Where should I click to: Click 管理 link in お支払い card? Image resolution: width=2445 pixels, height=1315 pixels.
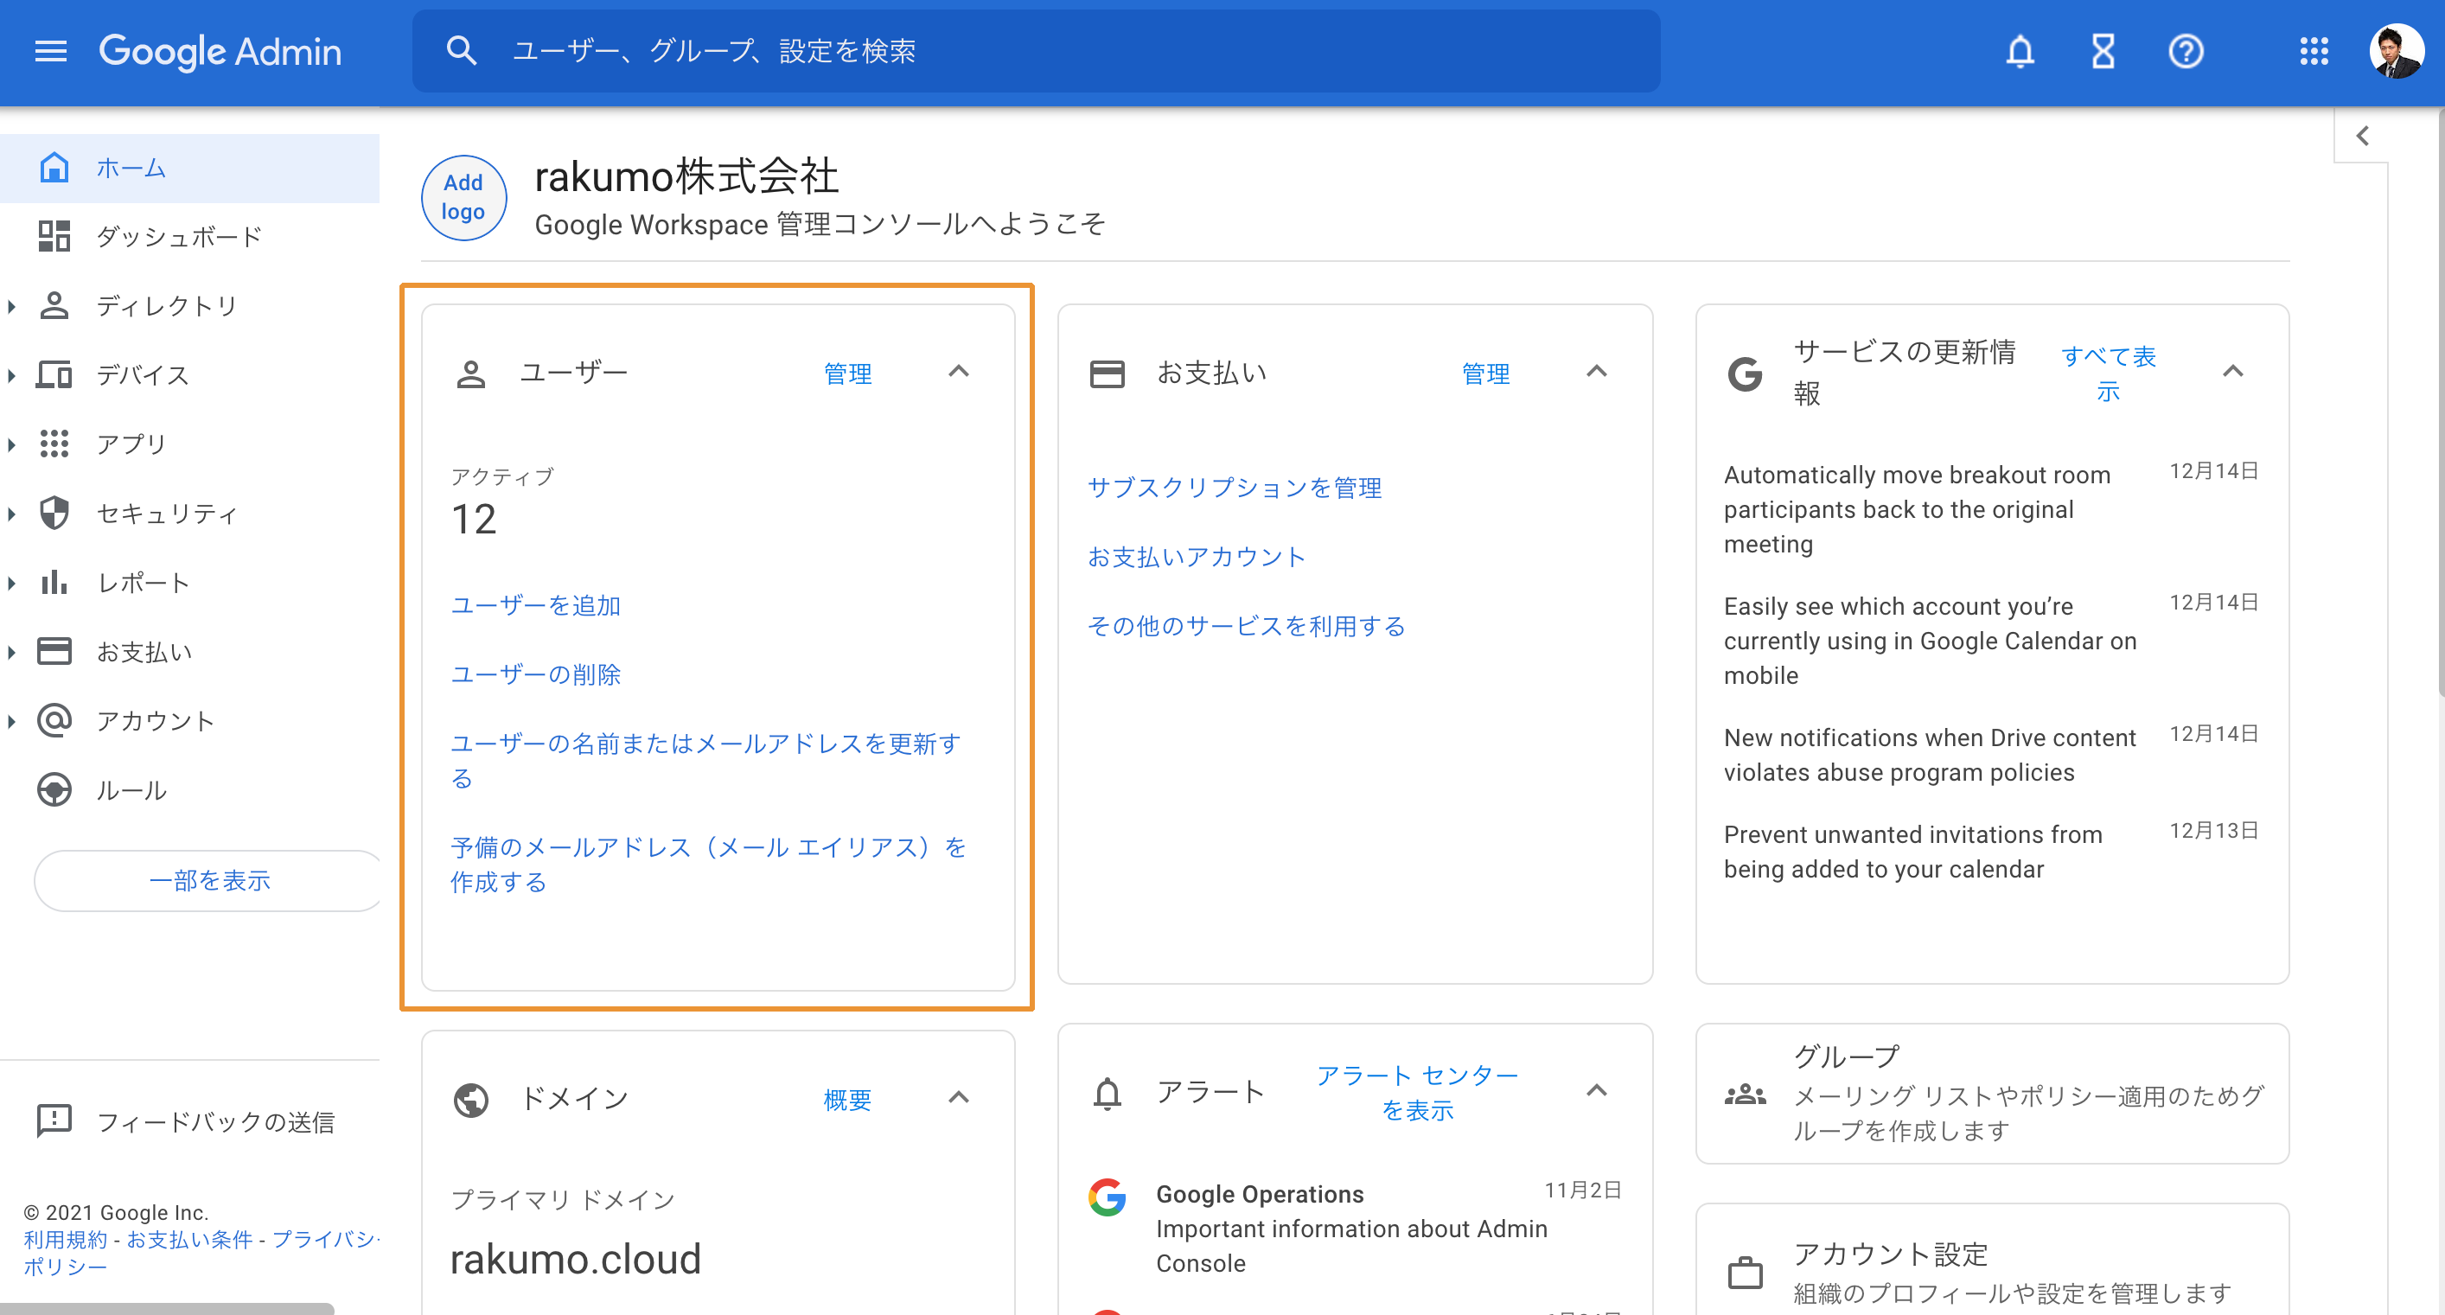pyautogui.click(x=1485, y=374)
